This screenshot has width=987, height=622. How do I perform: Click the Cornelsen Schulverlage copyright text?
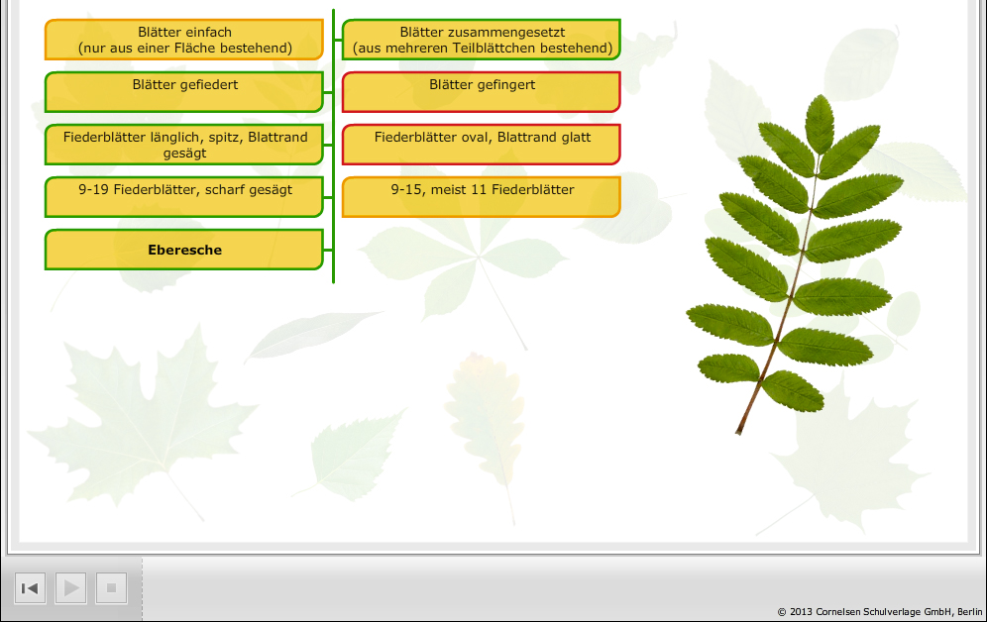tap(880, 612)
